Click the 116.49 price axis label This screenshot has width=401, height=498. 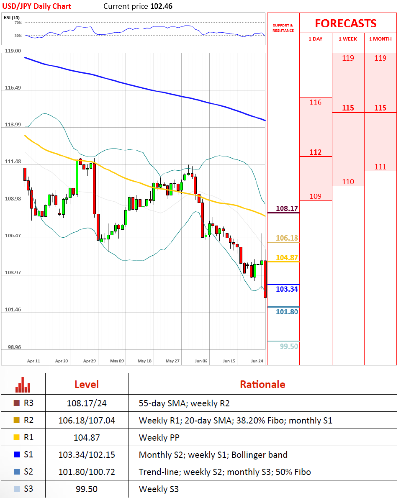(x=13, y=87)
